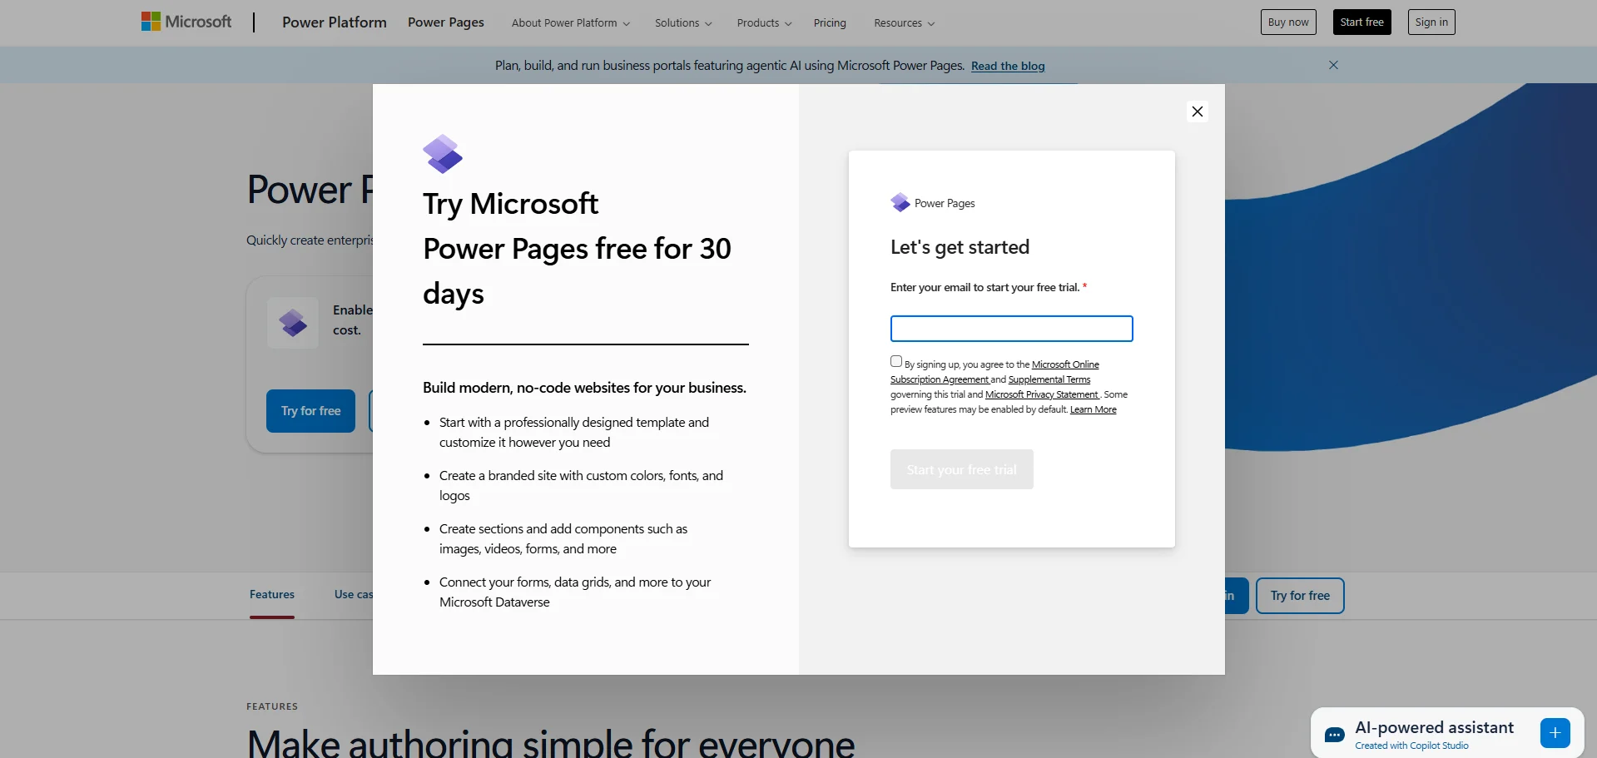Expand the Resources dropdown
The image size is (1597, 758).
[x=904, y=23]
